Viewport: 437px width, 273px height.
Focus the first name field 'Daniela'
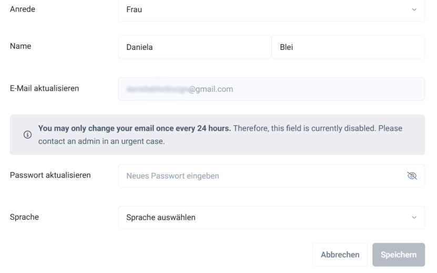(195, 47)
